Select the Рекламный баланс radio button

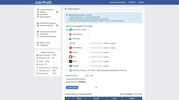click(x=67, y=70)
